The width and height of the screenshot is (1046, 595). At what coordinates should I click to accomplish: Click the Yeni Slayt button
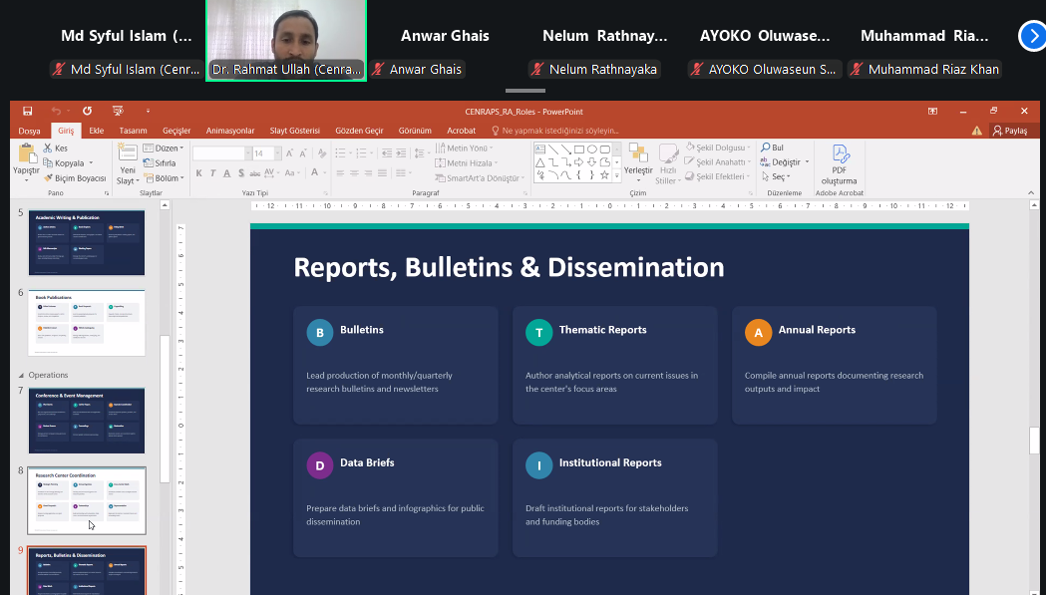click(x=128, y=164)
